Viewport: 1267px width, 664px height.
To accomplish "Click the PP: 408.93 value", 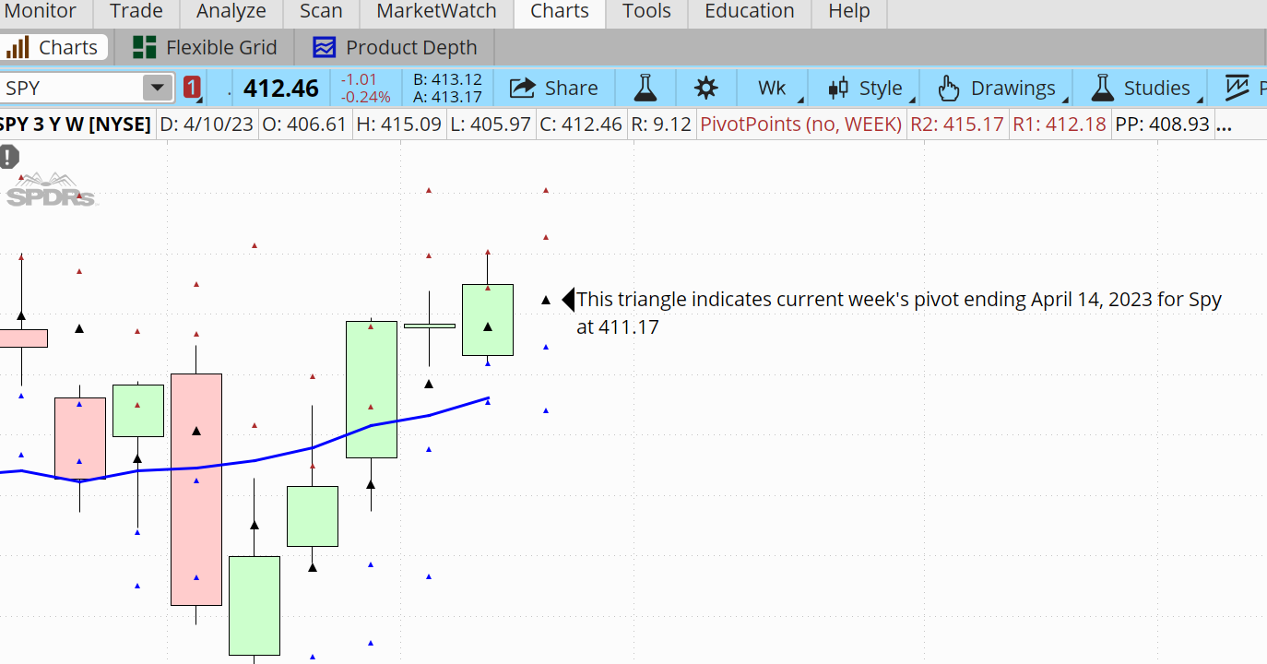I will coord(1162,124).
